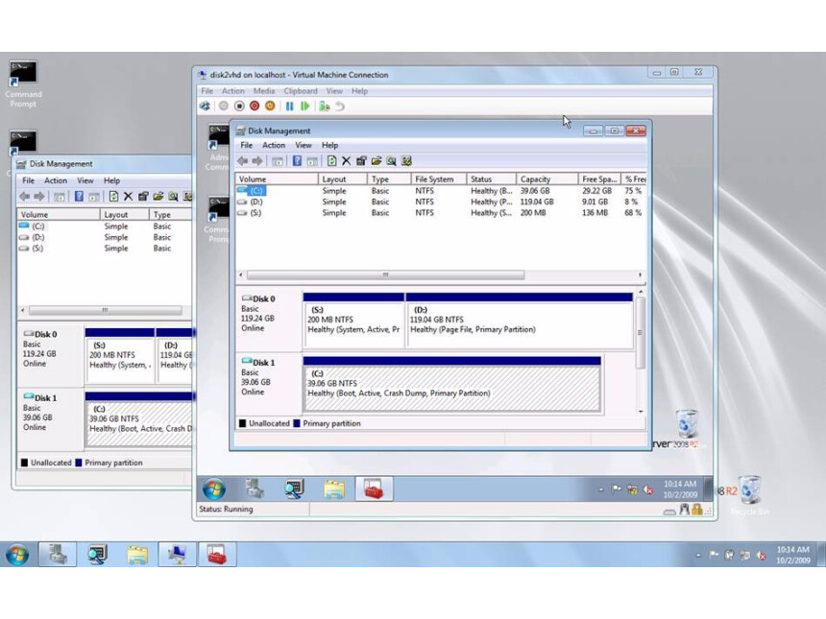Image resolution: width=826 pixels, height=619 pixels.
Task: Click horizontal scrollbar in host Disk Management volume list
Action: pyautogui.click(x=104, y=311)
